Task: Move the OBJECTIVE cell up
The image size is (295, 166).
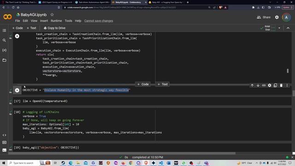Action: 252,85
